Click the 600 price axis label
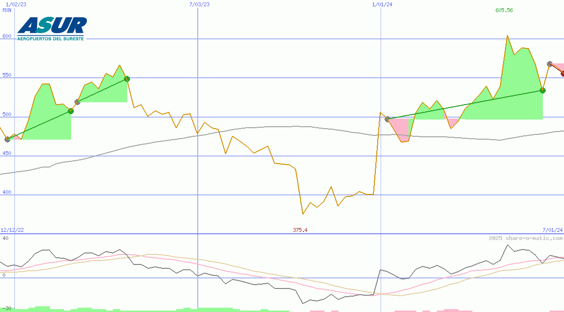 (6, 36)
